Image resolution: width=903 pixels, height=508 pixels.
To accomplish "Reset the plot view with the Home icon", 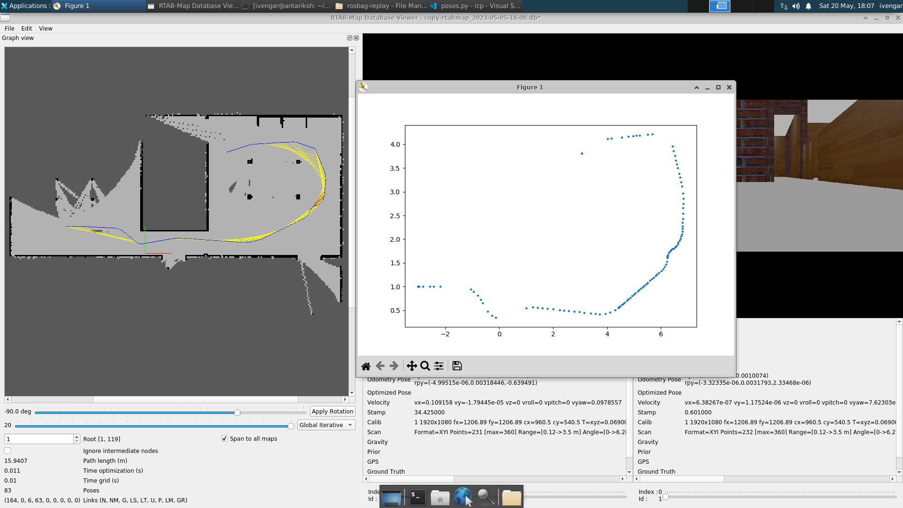I will (x=366, y=365).
